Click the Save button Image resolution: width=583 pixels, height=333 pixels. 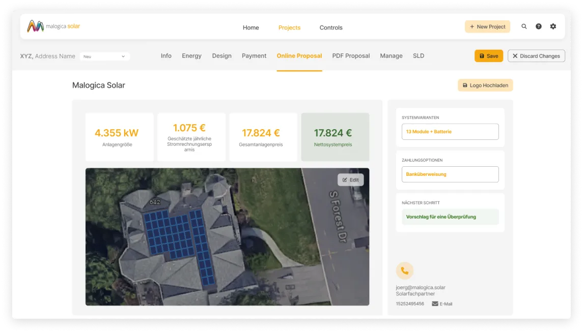tap(488, 56)
